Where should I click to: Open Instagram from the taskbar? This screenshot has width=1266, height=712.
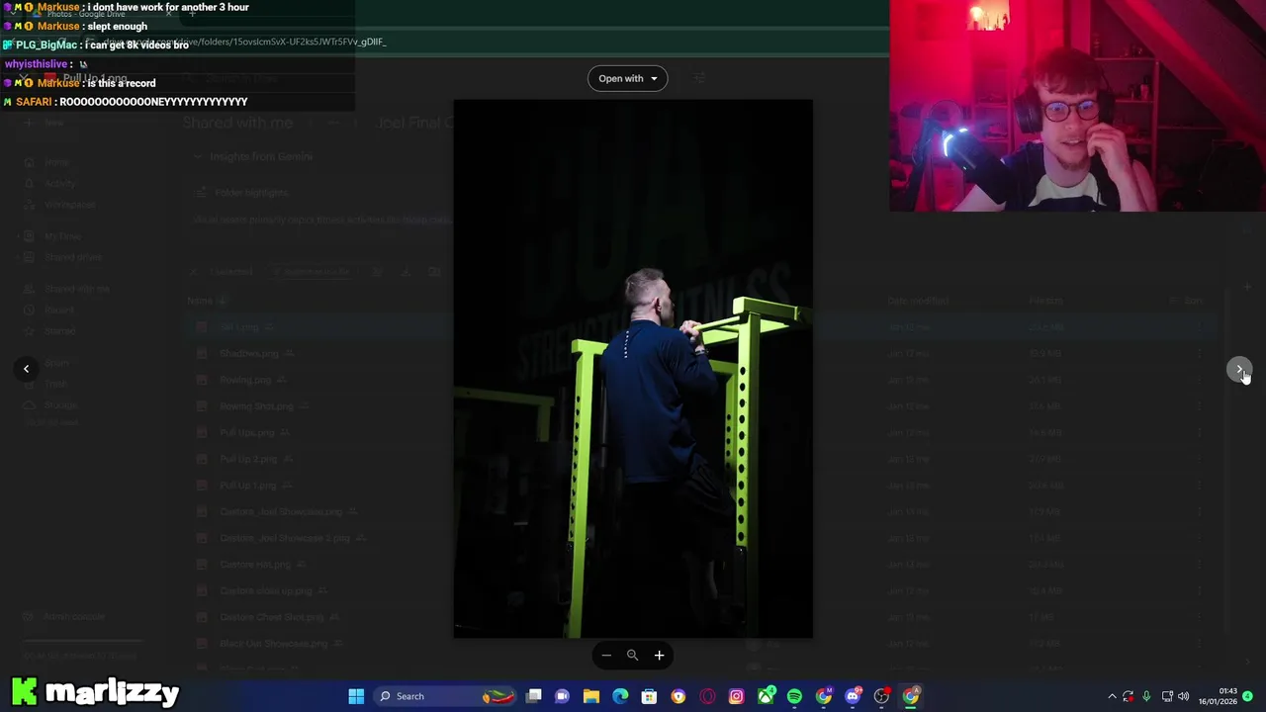[736, 696]
